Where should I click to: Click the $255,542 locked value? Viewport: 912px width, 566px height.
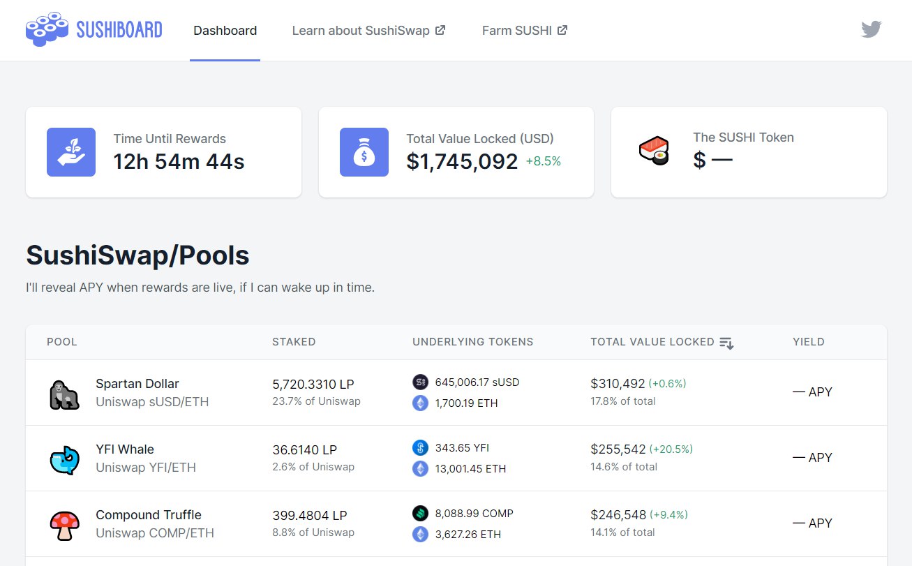click(x=618, y=449)
